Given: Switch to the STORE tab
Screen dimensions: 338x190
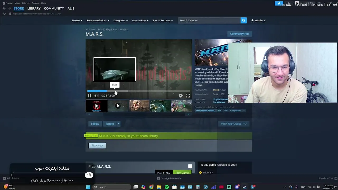Looking at the screenshot, I should pyautogui.click(x=19, y=8).
